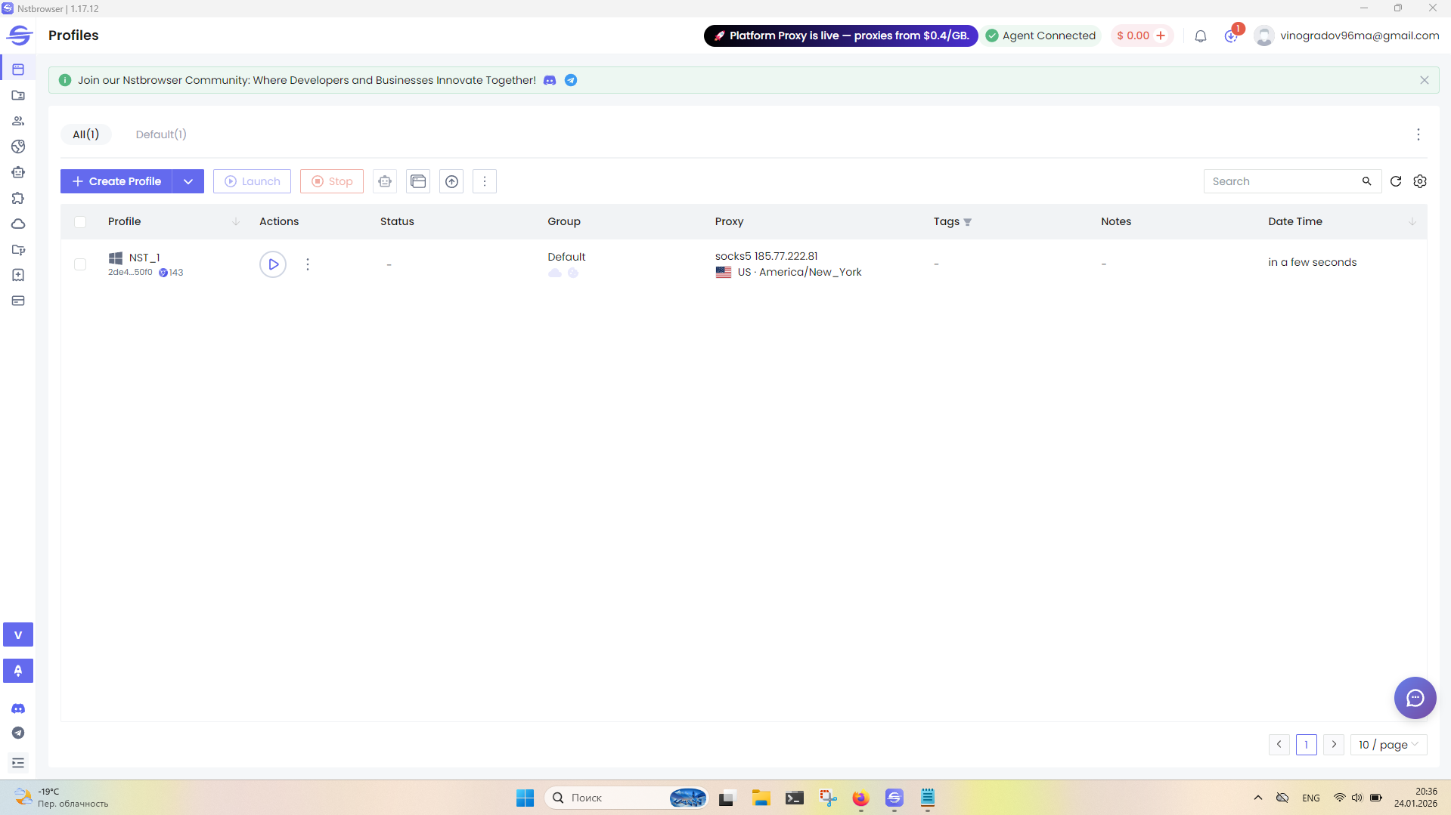The image size is (1451, 815).
Task: Click the Default group cell
Action: click(566, 257)
